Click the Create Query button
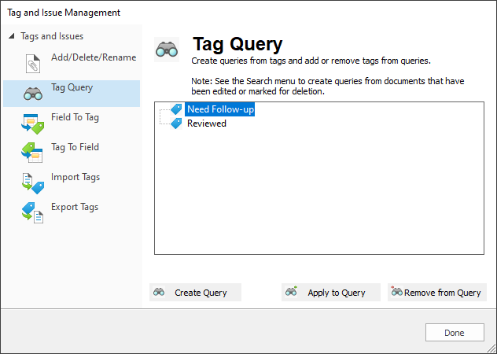The height and width of the screenshot is (354, 497). (195, 292)
